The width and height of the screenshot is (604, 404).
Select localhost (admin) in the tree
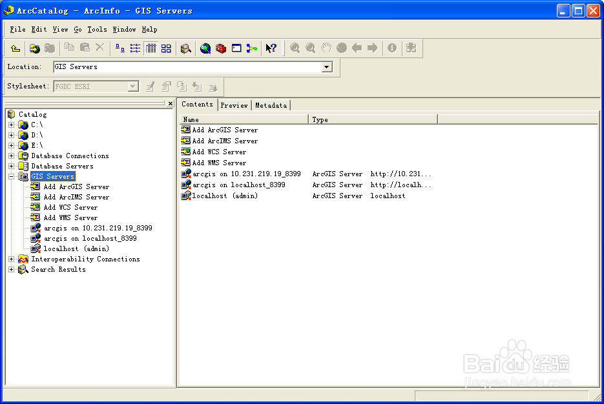tap(76, 249)
